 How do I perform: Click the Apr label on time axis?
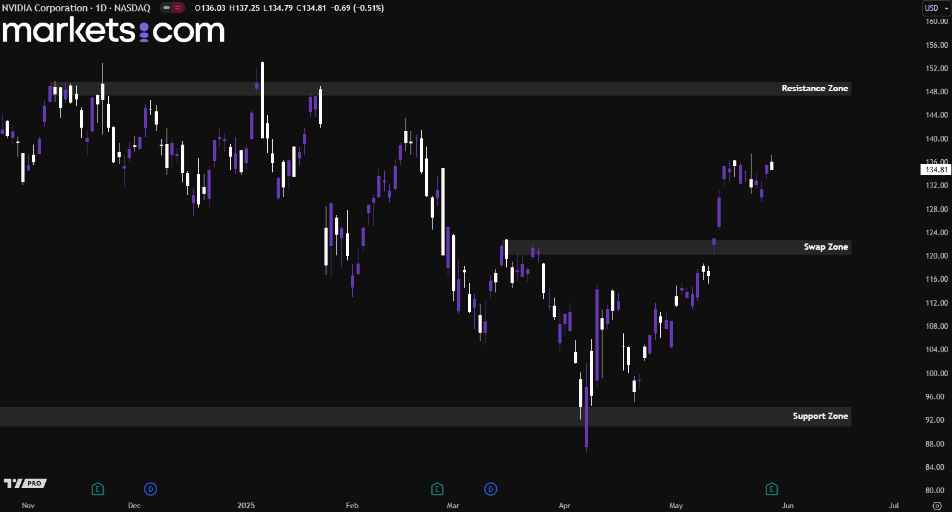pyautogui.click(x=565, y=506)
